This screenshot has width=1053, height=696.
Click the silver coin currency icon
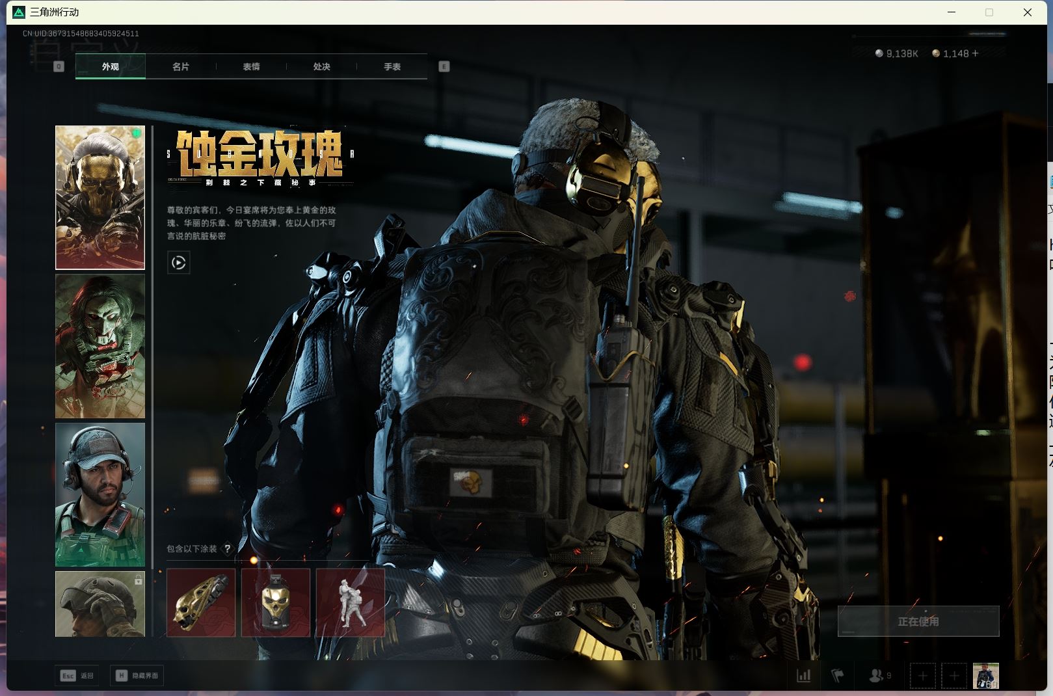point(879,54)
